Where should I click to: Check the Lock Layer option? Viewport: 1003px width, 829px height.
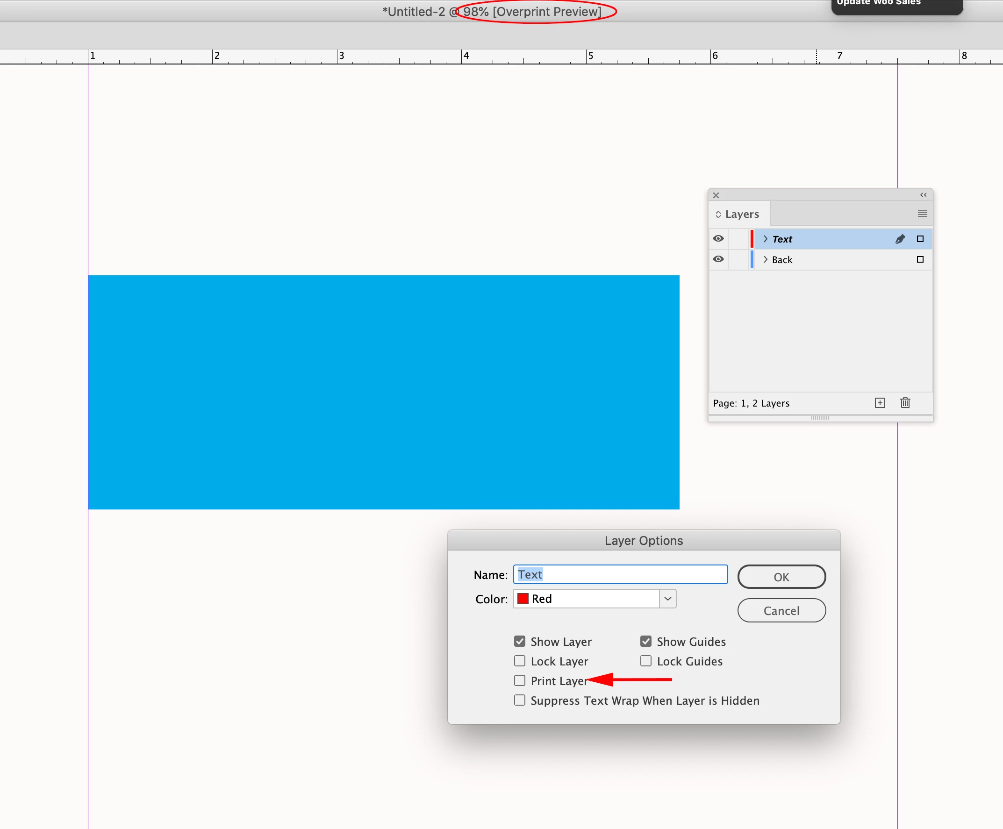(520, 661)
